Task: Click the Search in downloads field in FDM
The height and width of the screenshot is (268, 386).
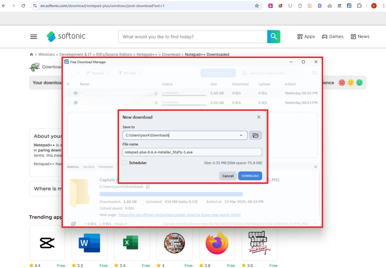Action: click(x=273, y=73)
